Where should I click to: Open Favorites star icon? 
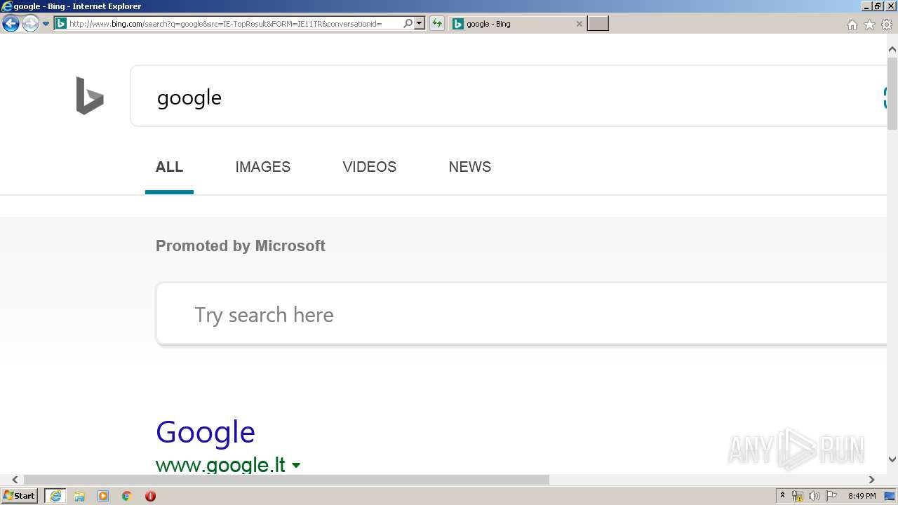869,25
